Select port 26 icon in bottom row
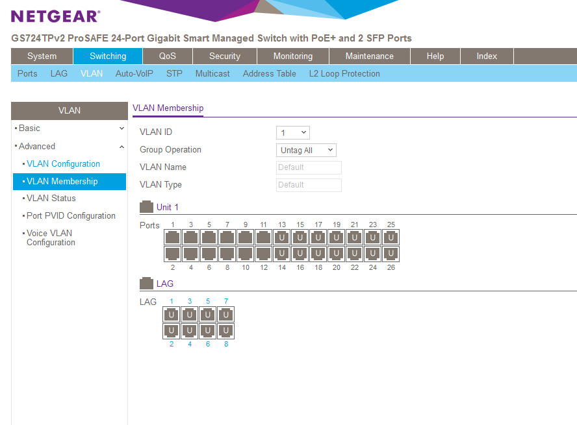 (391, 254)
